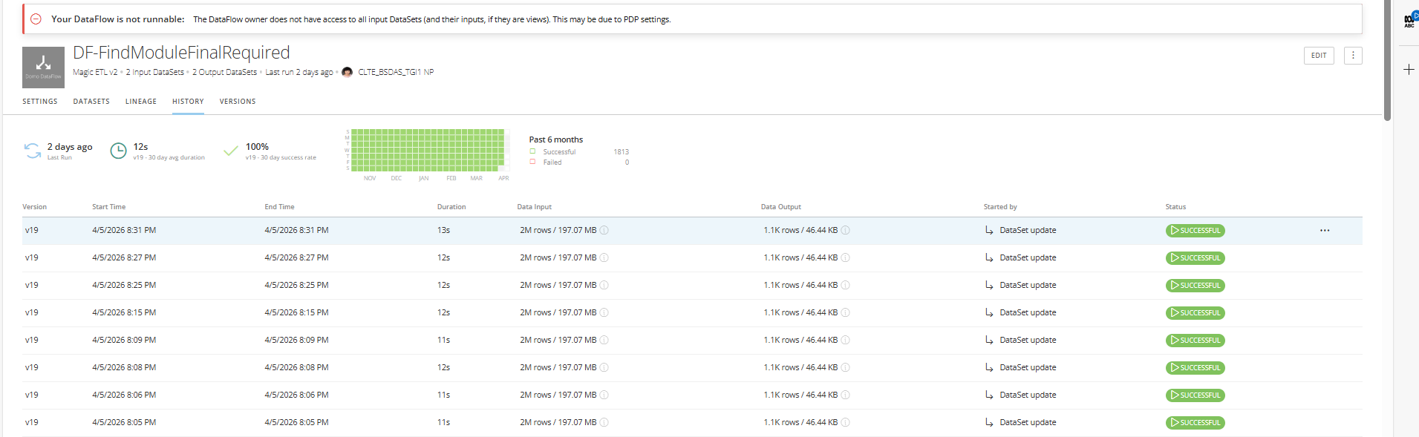Click Data Output info icon for 8:06 PM run
The height and width of the screenshot is (437, 1419).
point(846,395)
